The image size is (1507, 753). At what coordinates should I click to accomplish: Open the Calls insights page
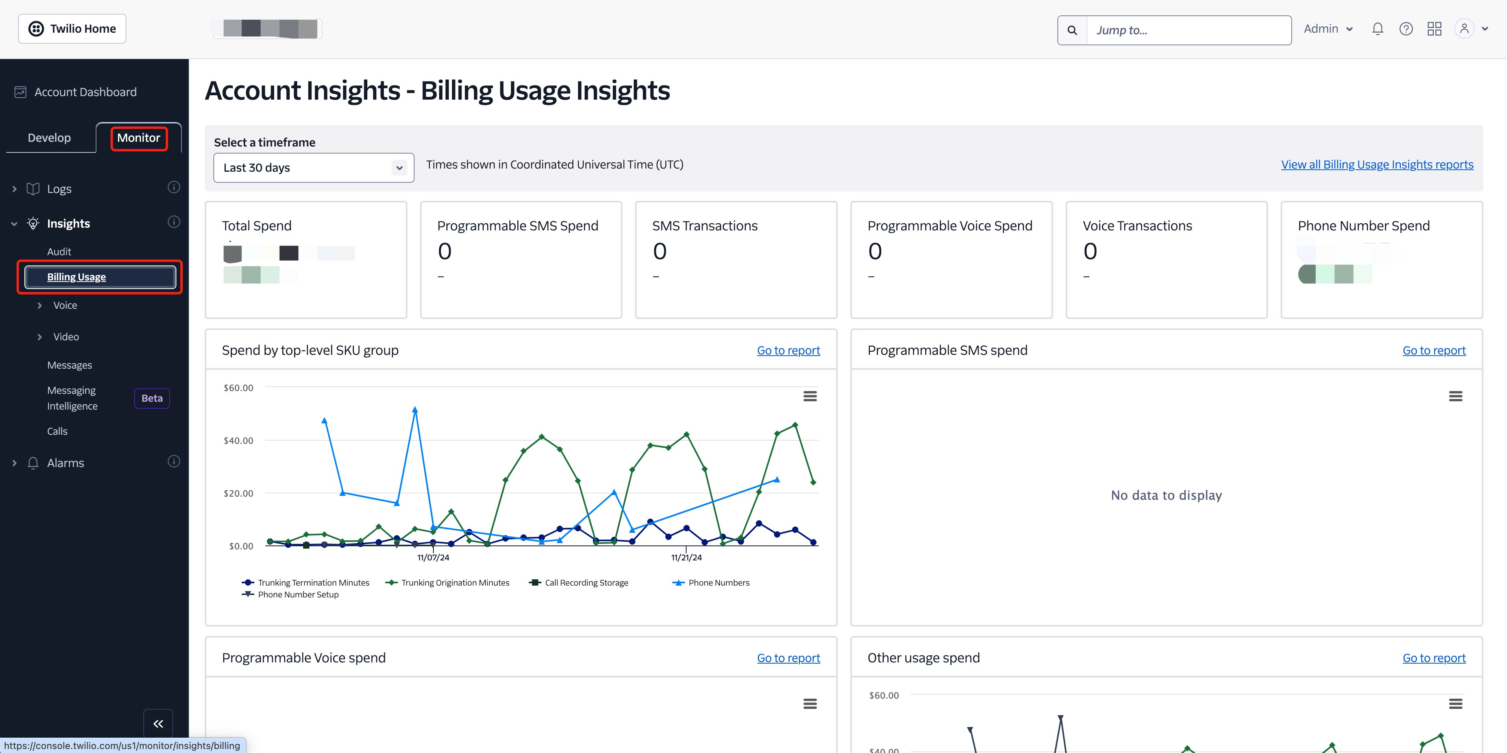(57, 431)
